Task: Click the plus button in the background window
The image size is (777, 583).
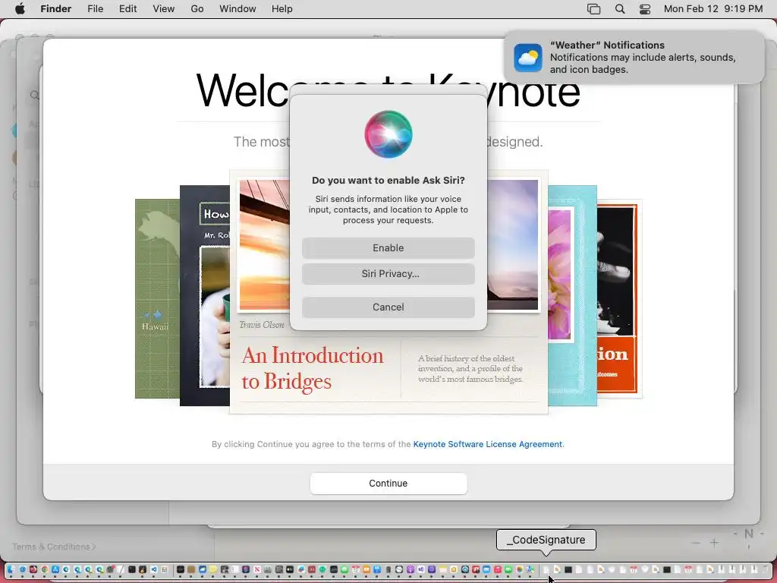Action: (714, 543)
